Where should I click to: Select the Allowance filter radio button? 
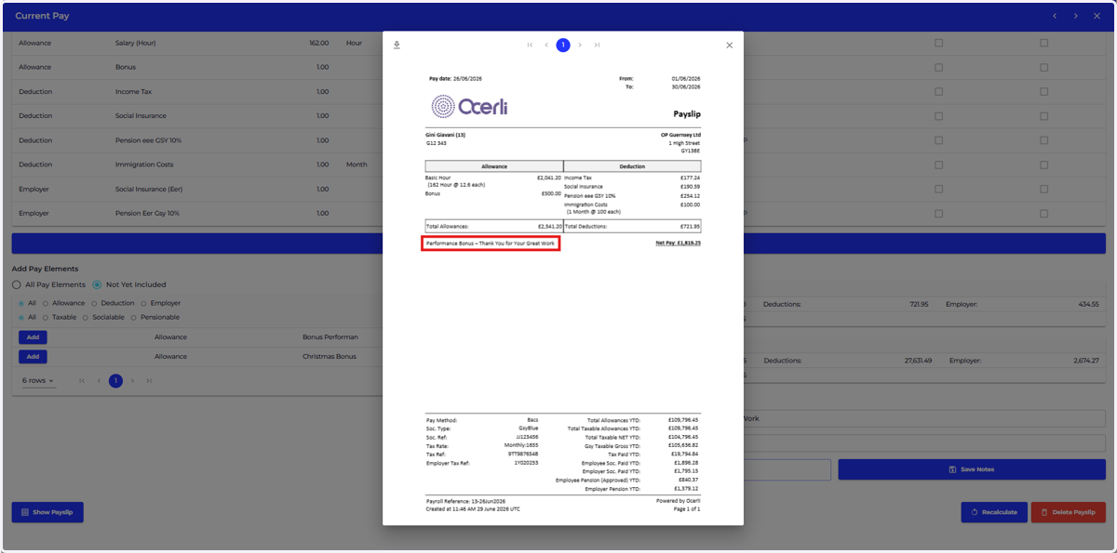45,303
